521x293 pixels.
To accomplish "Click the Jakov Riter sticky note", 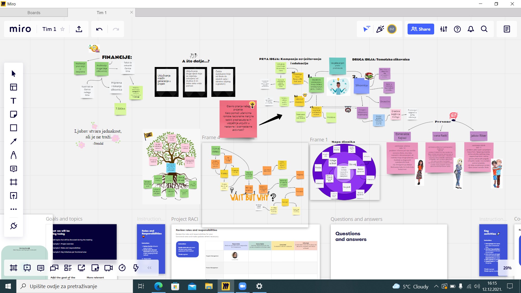I will (478, 136).
